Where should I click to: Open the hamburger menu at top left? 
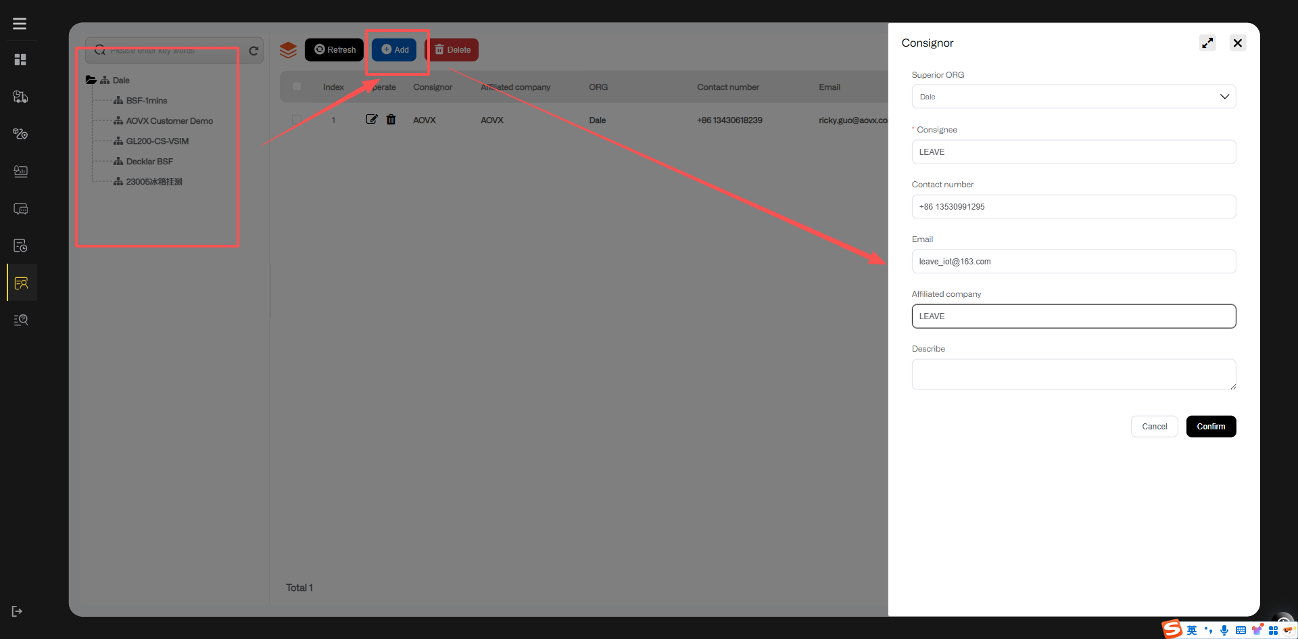click(20, 24)
